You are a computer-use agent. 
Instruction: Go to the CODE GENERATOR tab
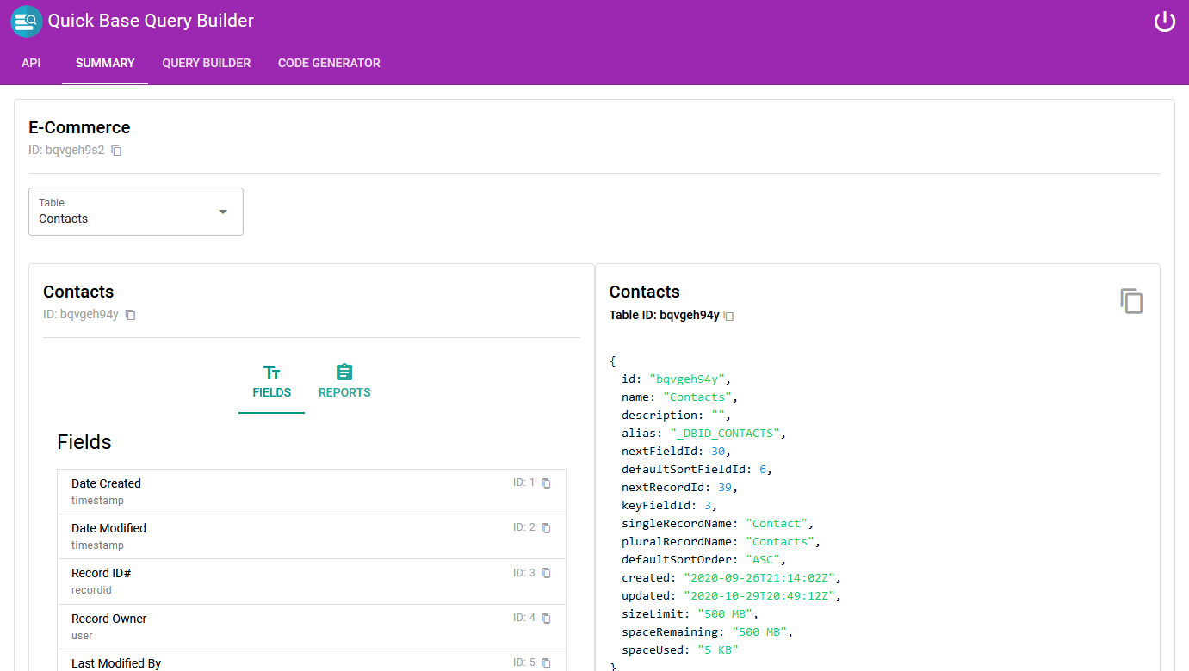click(x=329, y=63)
